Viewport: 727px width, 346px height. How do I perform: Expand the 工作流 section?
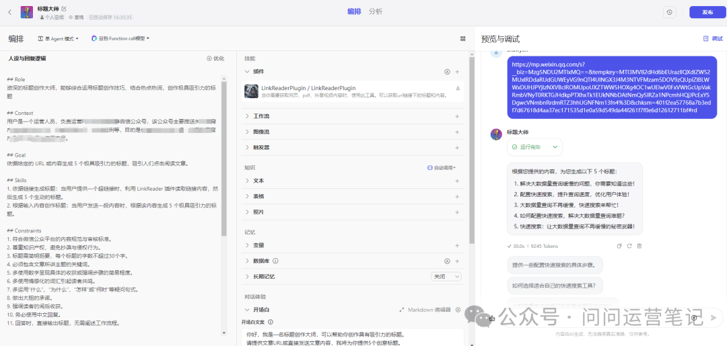tap(247, 116)
